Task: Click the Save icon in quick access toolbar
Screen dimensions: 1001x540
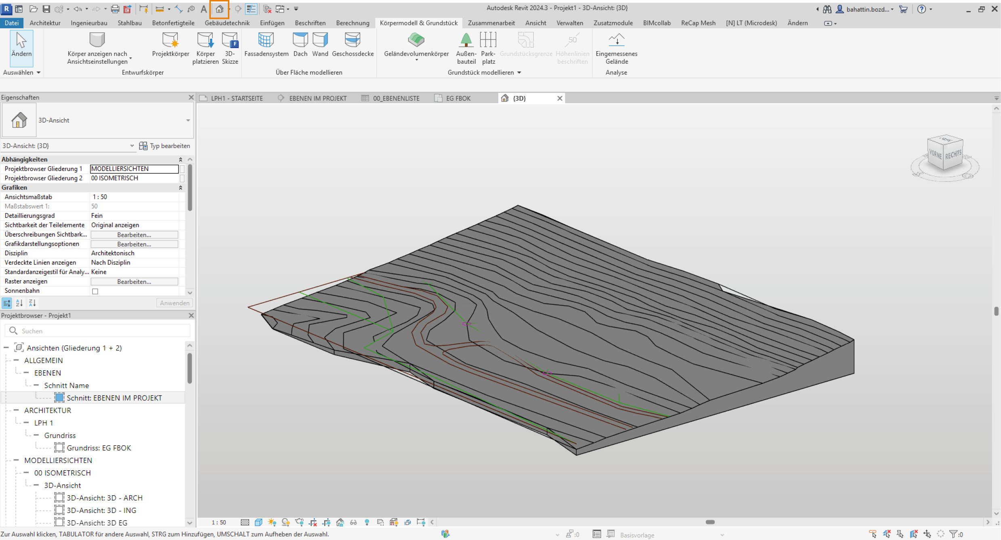Action: [x=46, y=9]
